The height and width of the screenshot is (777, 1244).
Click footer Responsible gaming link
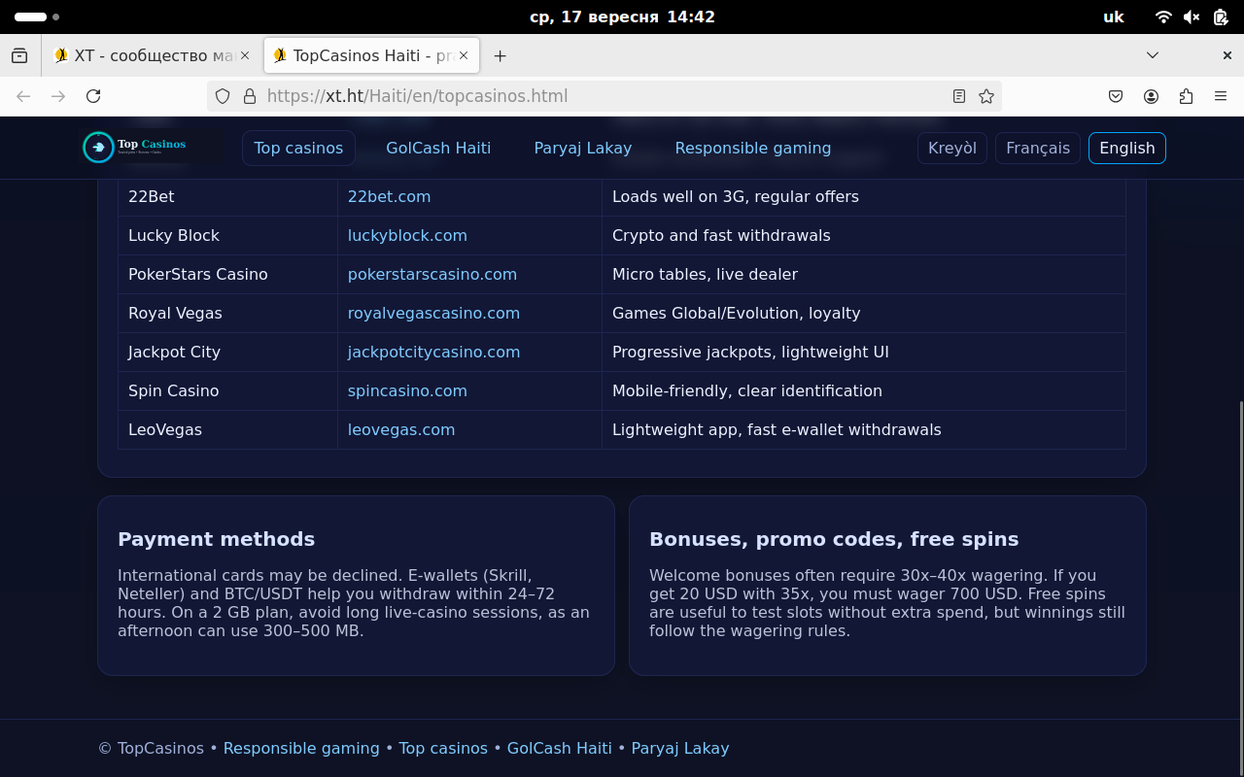click(x=301, y=748)
